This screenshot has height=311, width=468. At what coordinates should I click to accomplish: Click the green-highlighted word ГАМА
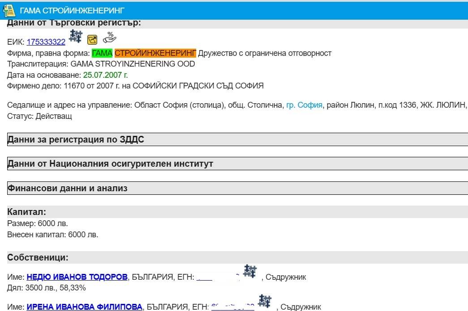coord(102,53)
